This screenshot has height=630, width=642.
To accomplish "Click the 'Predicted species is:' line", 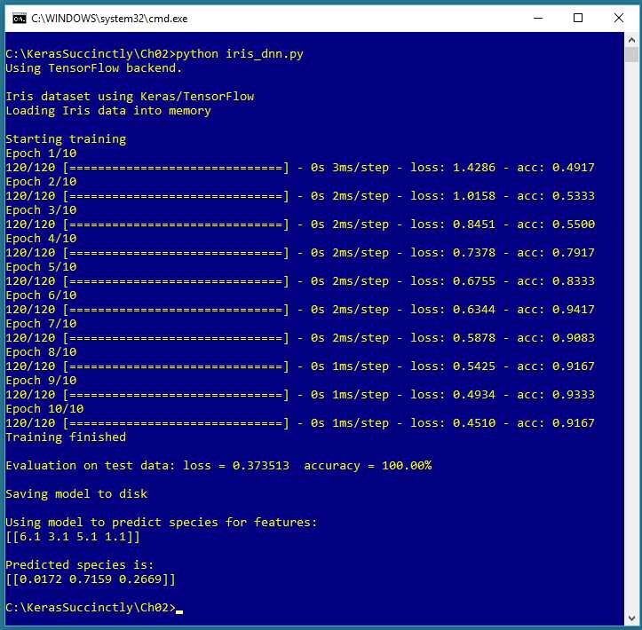I will tap(80, 565).
